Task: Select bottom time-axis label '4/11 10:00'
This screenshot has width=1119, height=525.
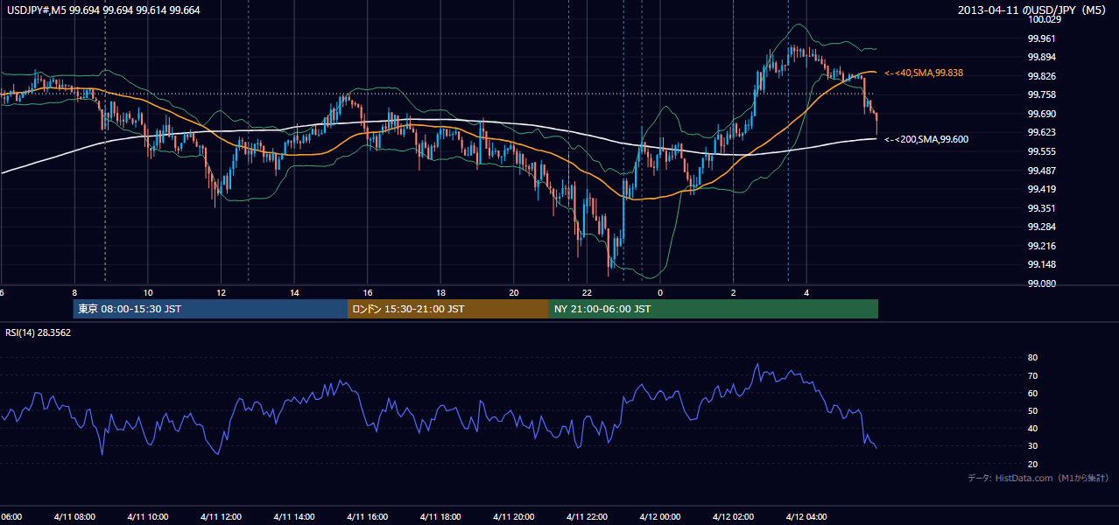Action: [x=147, y=516]
